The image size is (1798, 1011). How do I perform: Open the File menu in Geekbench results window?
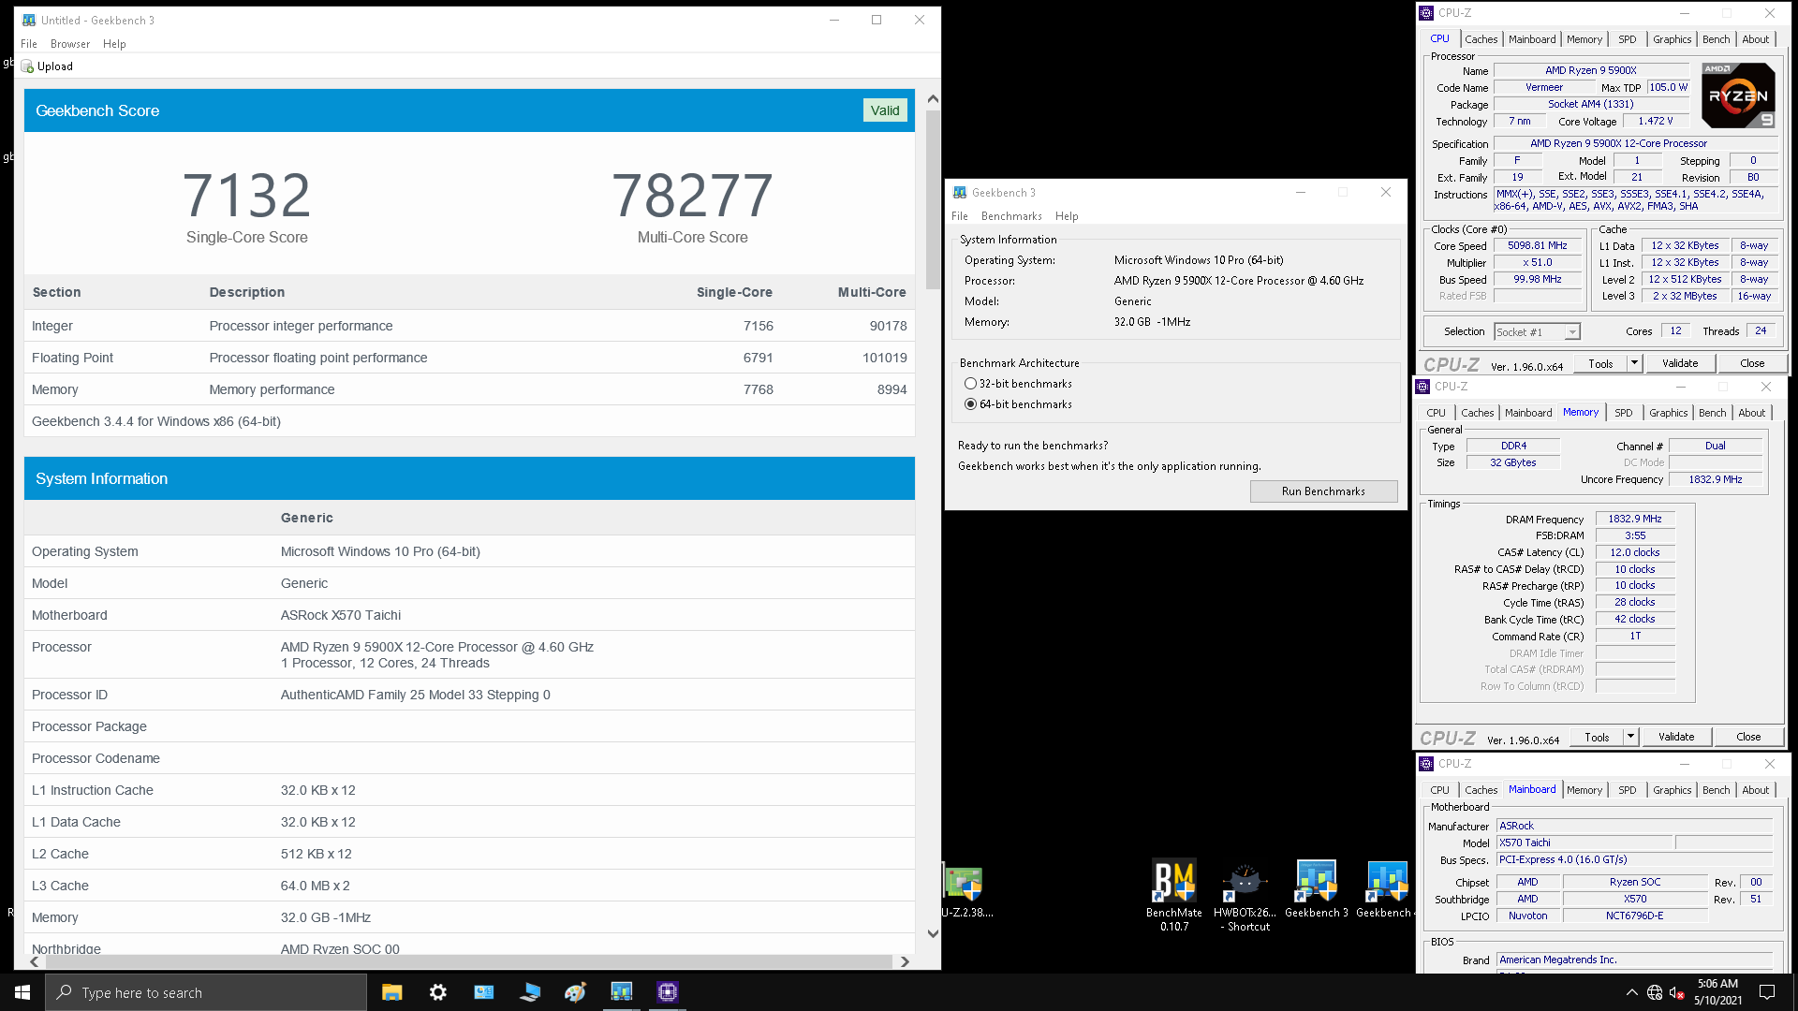[x=29, y=44]
